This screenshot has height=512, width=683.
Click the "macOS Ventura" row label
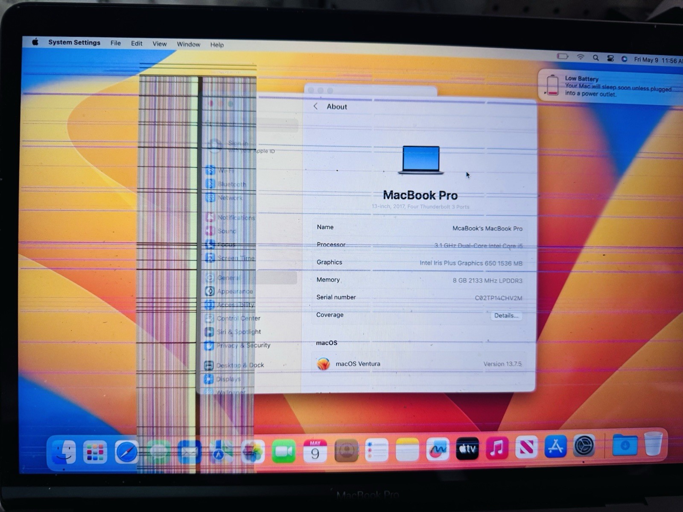[x=358, y=364]
